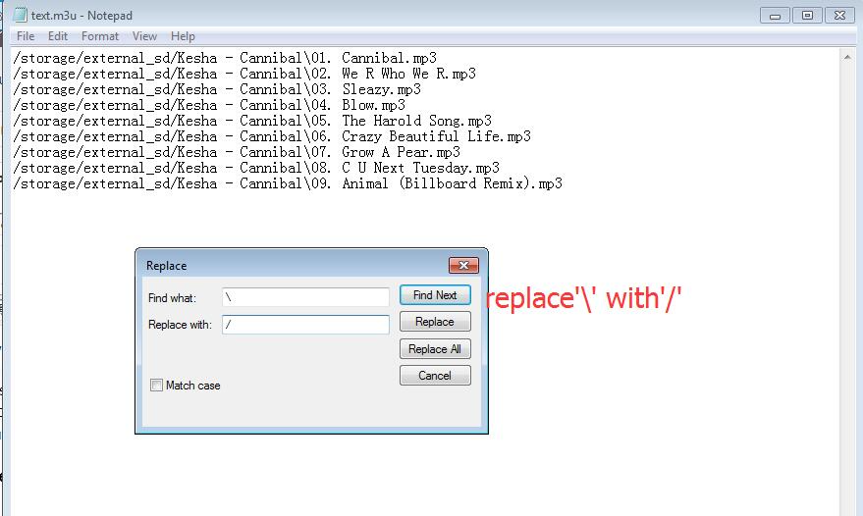Viewport: 863px width, 516px height.
Task: Click the scrollbar up arrow in Notepad
Action: pos(847,57)
